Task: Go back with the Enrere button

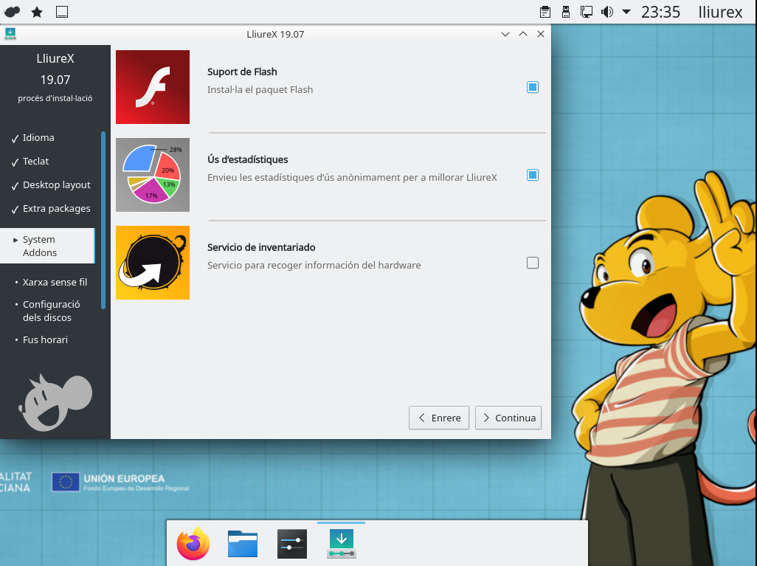Action: pos(439,418)
